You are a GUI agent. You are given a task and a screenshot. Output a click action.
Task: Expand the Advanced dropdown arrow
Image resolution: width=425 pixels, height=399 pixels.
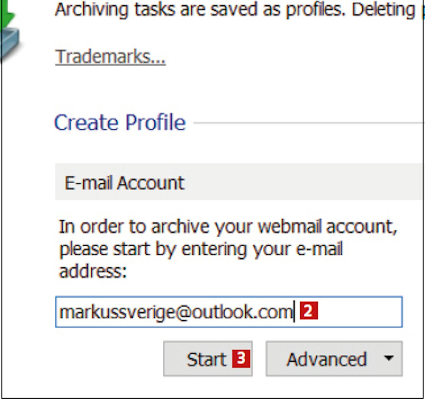point(389,358)
